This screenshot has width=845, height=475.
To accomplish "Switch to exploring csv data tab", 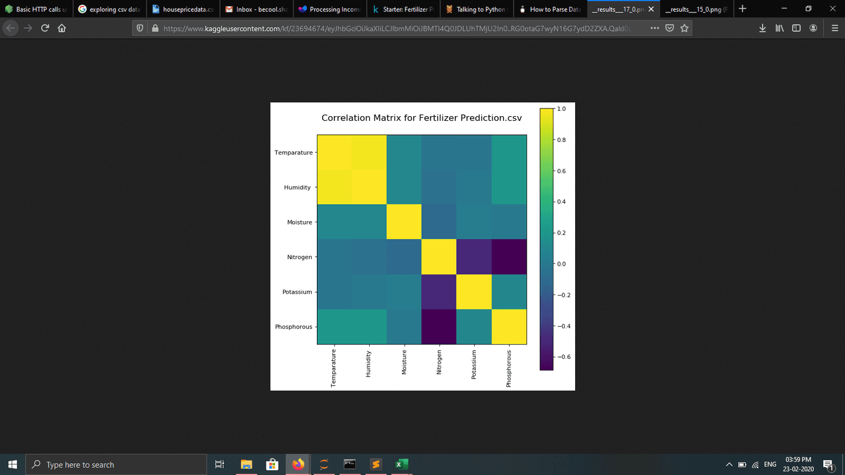I will (x=109, y=9).
